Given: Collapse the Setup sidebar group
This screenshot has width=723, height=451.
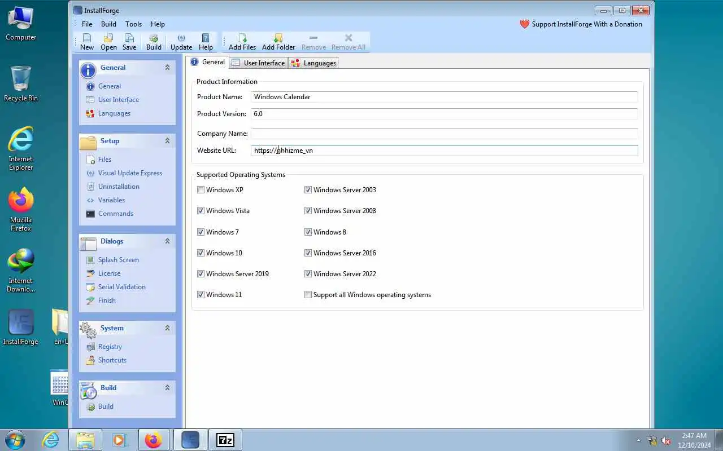Looking at the screenshot, I should tap(167, 141).
